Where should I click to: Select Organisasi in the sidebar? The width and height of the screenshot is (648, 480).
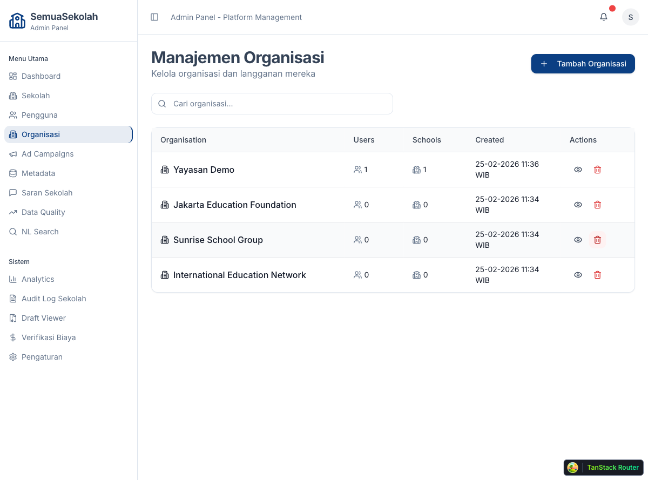click(x=40, y=134)
